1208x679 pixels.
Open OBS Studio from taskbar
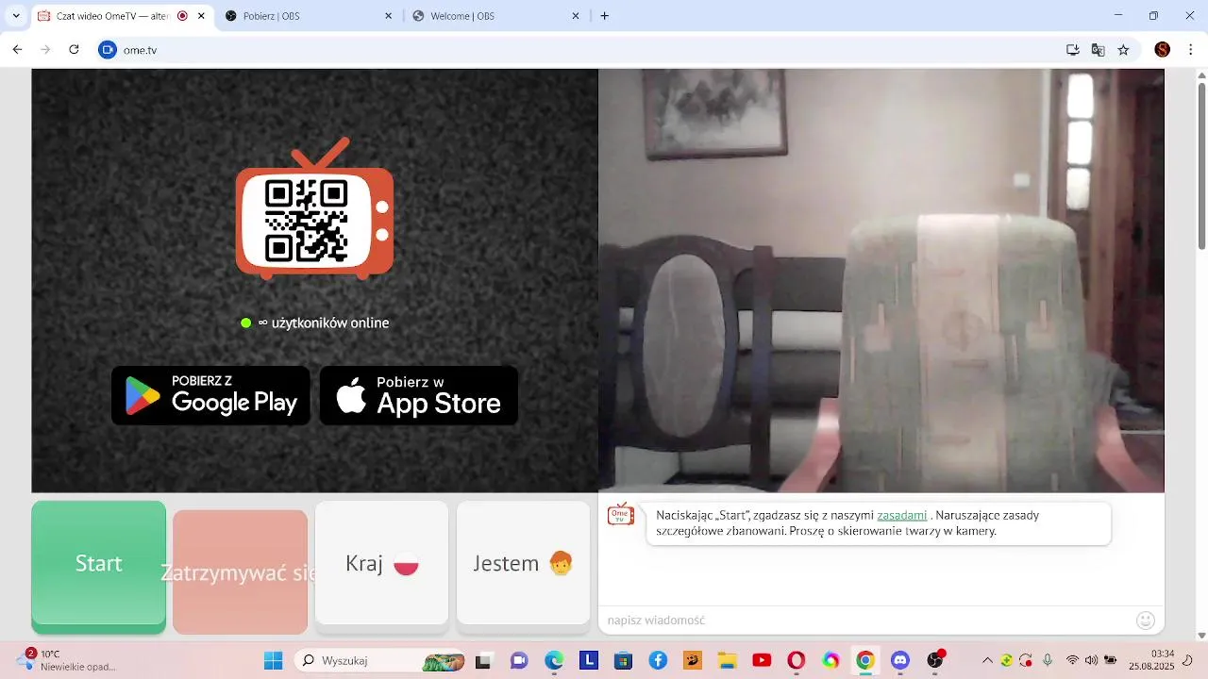pos(935,660)
